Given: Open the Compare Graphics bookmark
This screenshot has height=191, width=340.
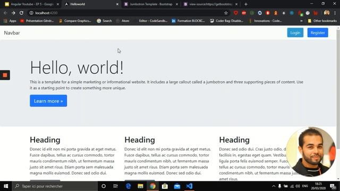Looking at the screenshot, I should pyautogui.click(x=75, y=21).
